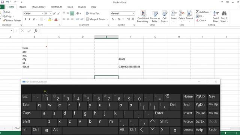Open DATA ribbon tab
The width and height of the screenshot is (240, 135).
click(x=70, y=7)
